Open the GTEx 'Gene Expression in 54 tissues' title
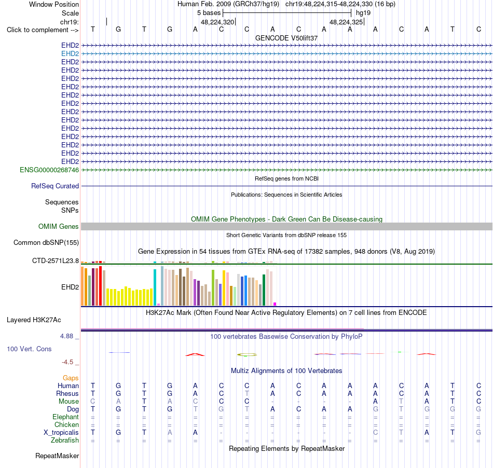The image size is (493, 468). click(x=286, y=252)
